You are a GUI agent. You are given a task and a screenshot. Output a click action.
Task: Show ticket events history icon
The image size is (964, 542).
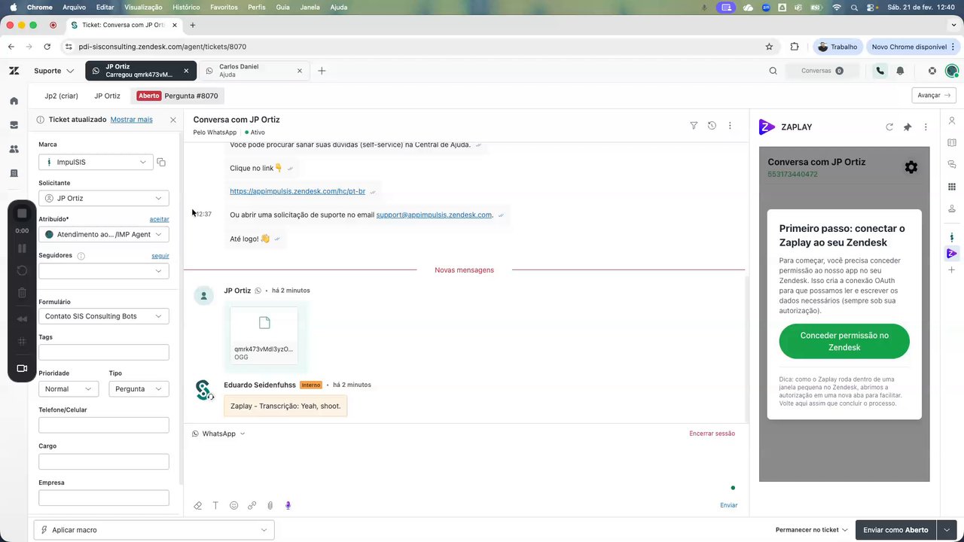[712, 126]
